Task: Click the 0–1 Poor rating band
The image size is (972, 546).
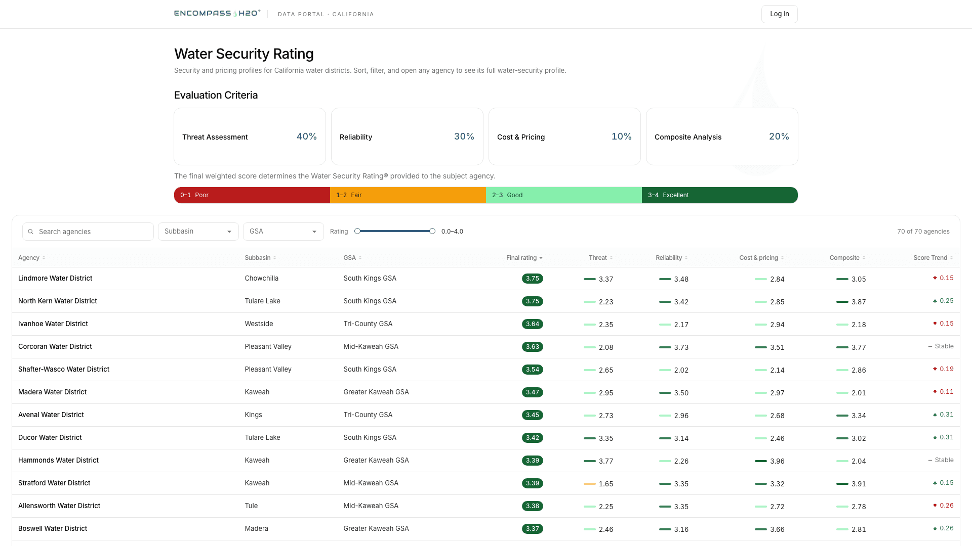Action: (x=252, y=195)
